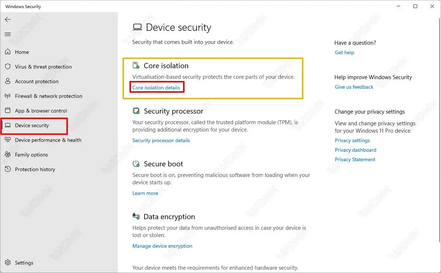441x273 pixels.
Task: Click Device performance & health heart icon
Action: point(8,140)
